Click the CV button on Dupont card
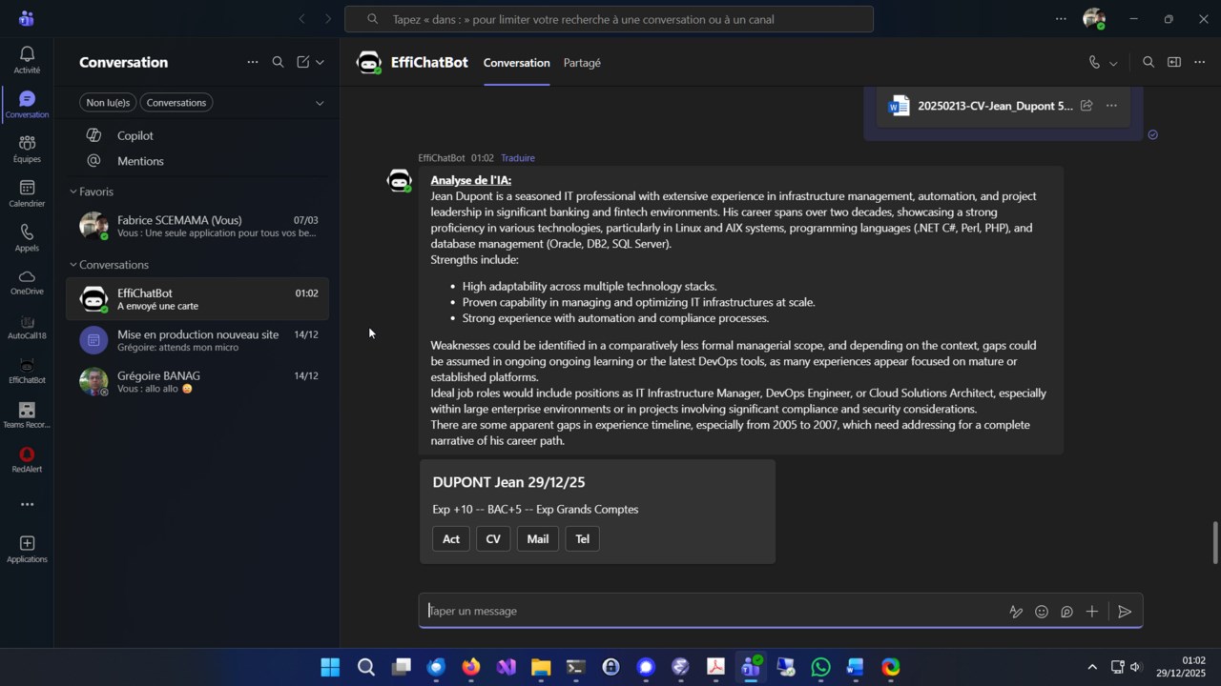 493,539
